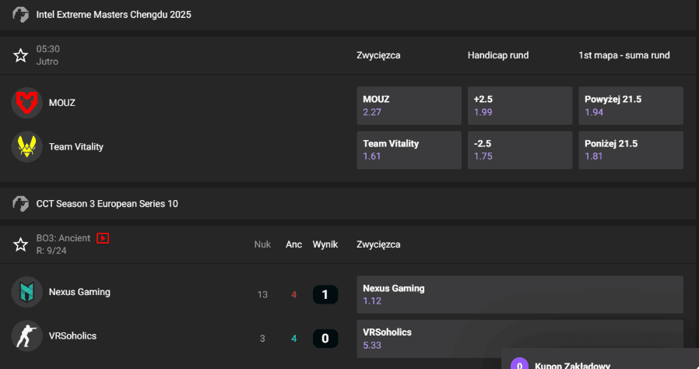Click the Team Vitality logo

tap(26, 146)
